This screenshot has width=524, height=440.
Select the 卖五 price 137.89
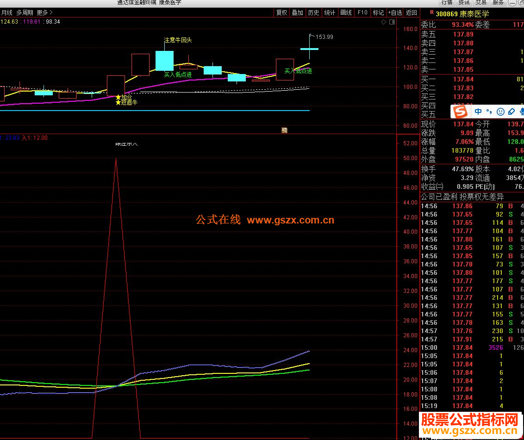(463, 34)
